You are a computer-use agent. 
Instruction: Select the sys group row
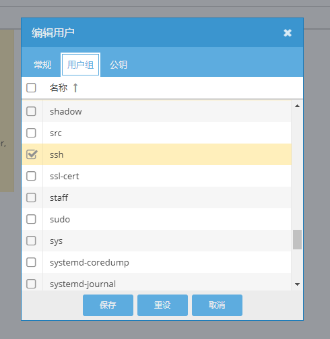(x=156, y=241)
